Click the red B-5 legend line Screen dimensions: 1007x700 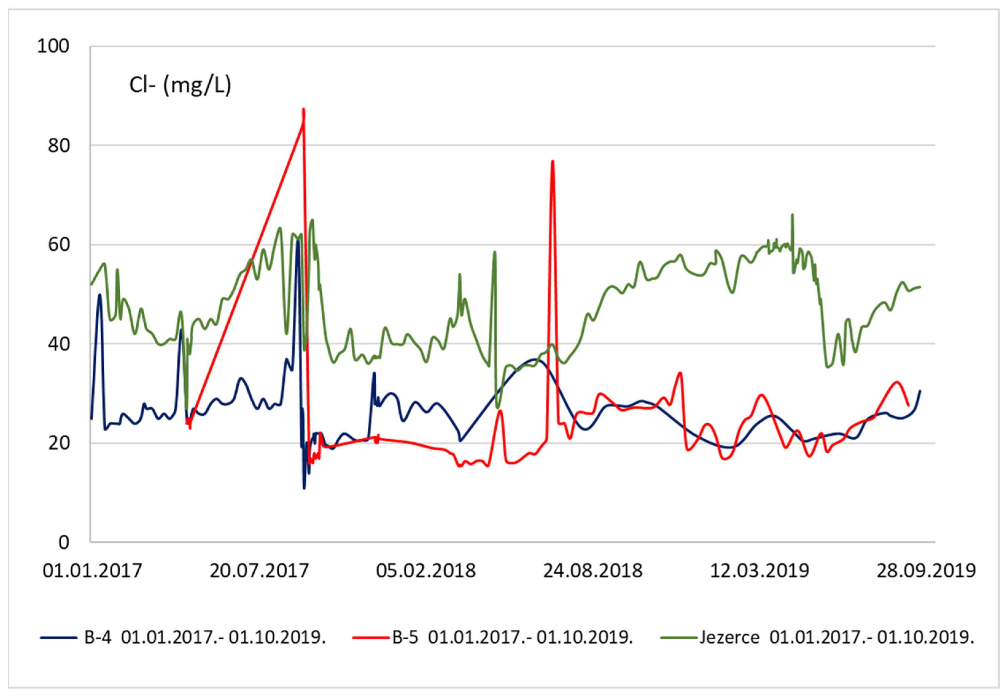point(371,638)
